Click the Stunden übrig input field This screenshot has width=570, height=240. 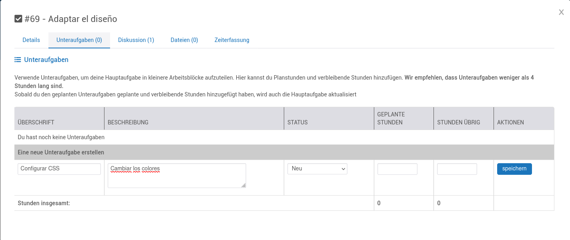tap(457, 169)
